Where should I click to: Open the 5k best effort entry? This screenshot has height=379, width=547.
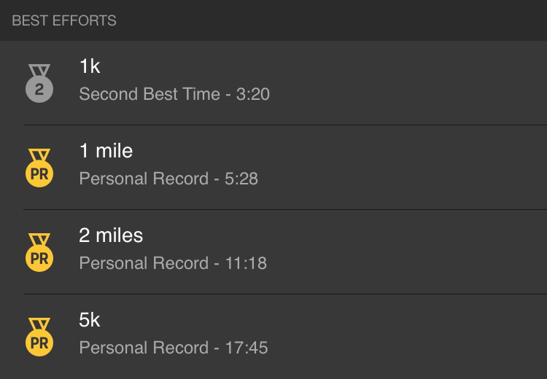(x=273, y=337)
